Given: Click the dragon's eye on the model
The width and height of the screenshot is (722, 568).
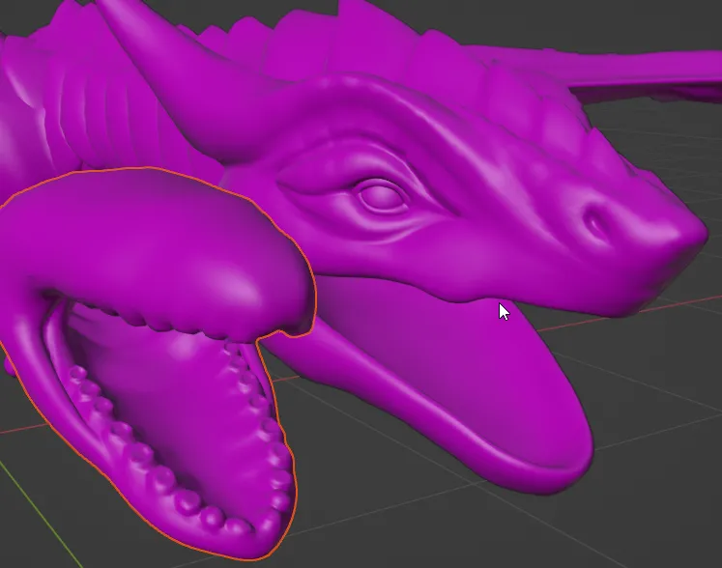Looking at the screenshot, I should [382, 196].
